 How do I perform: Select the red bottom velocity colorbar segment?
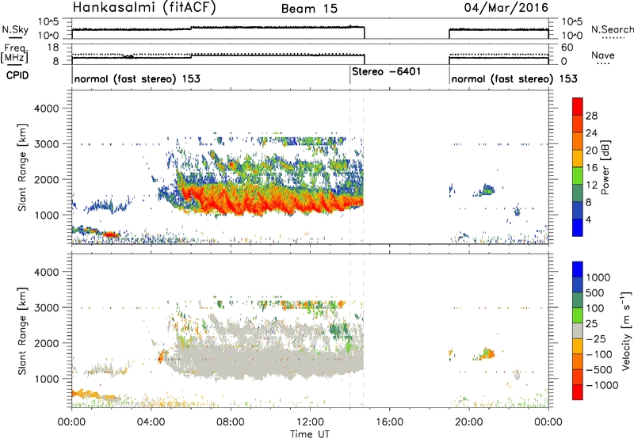click(578, 392)
